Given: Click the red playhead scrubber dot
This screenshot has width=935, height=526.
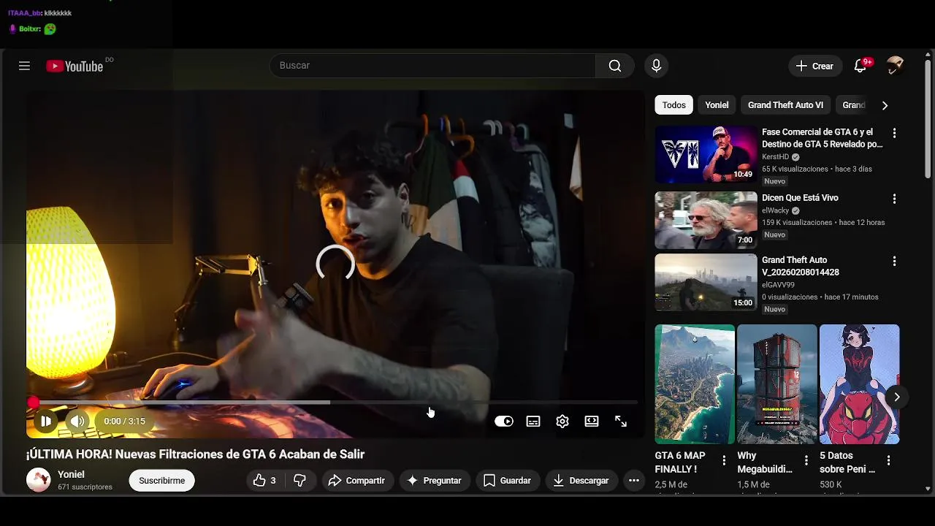Looking at the screenshot, I should (x=34, y=403).
